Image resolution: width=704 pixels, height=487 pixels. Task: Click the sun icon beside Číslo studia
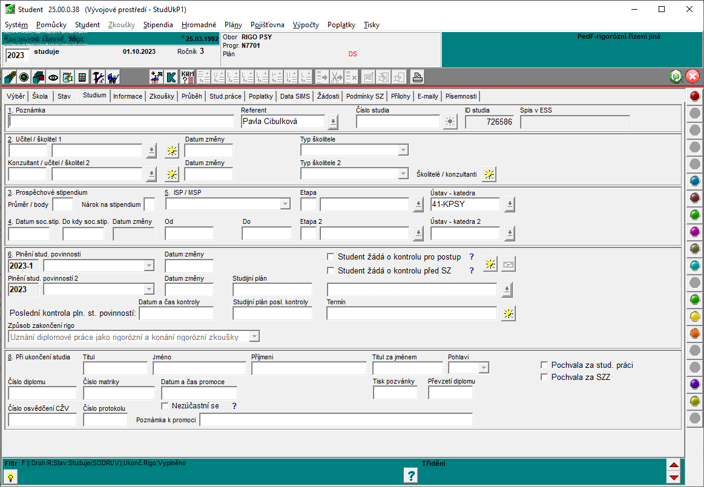coord(450,122)
